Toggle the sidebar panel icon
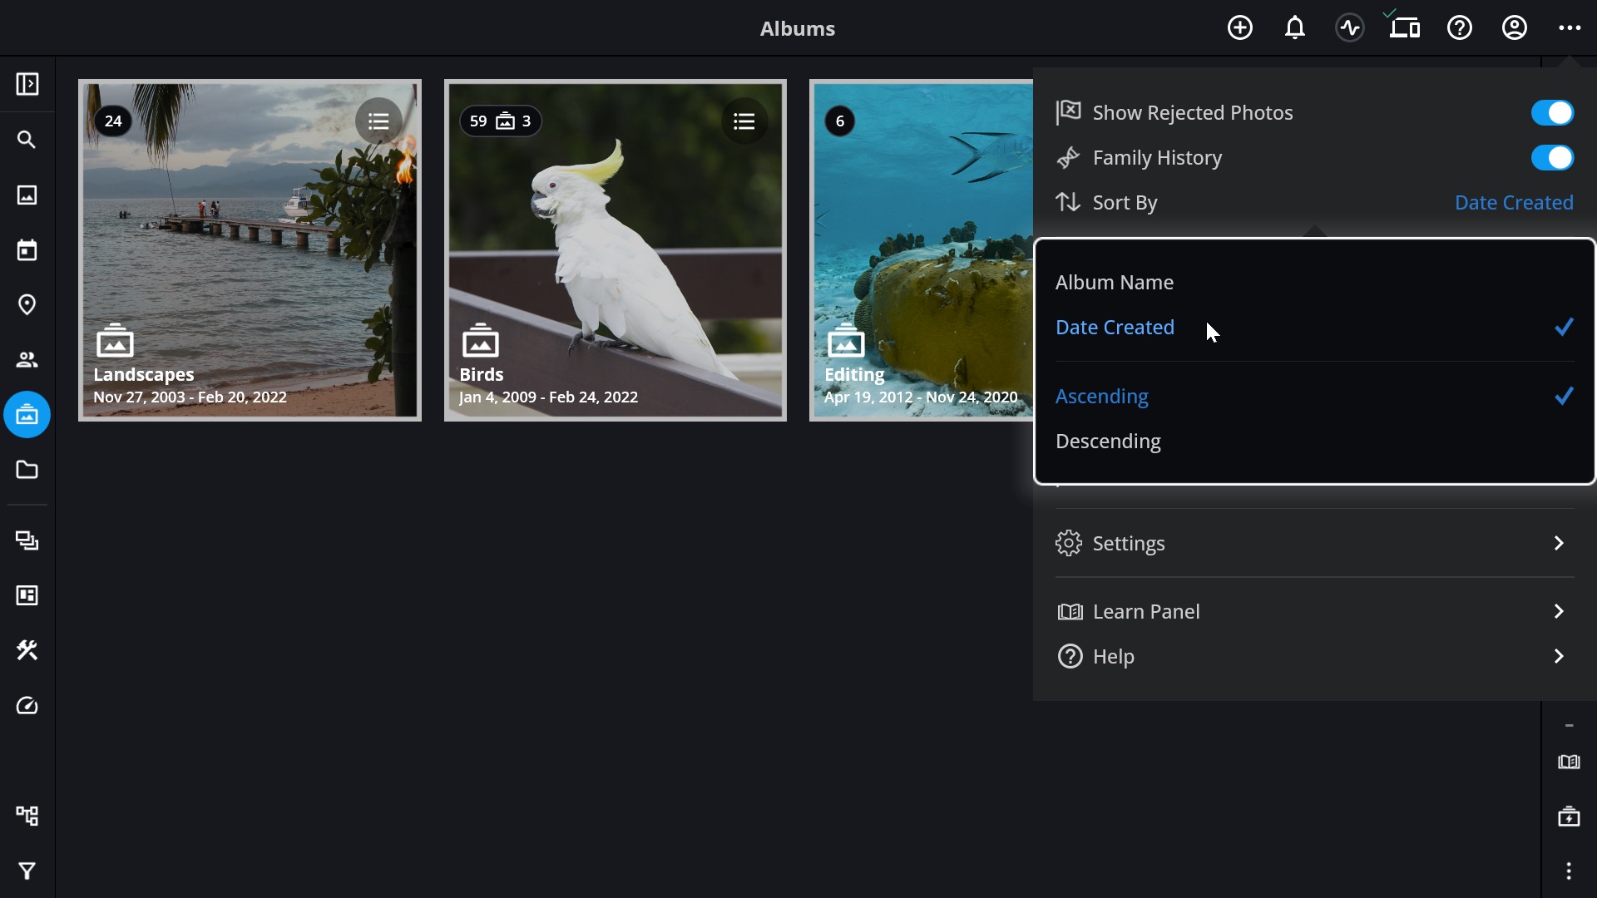This screenshot has width=1597, height=898. (x=27, y=84)
